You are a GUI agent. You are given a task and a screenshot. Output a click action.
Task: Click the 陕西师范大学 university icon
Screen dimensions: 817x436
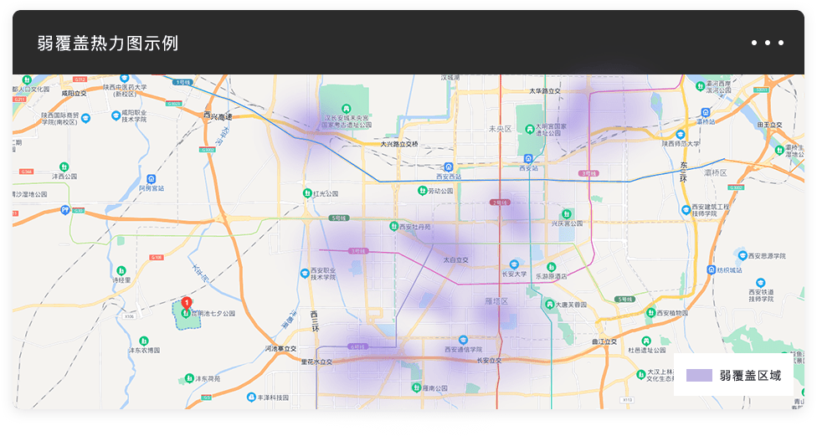(680, 135)
